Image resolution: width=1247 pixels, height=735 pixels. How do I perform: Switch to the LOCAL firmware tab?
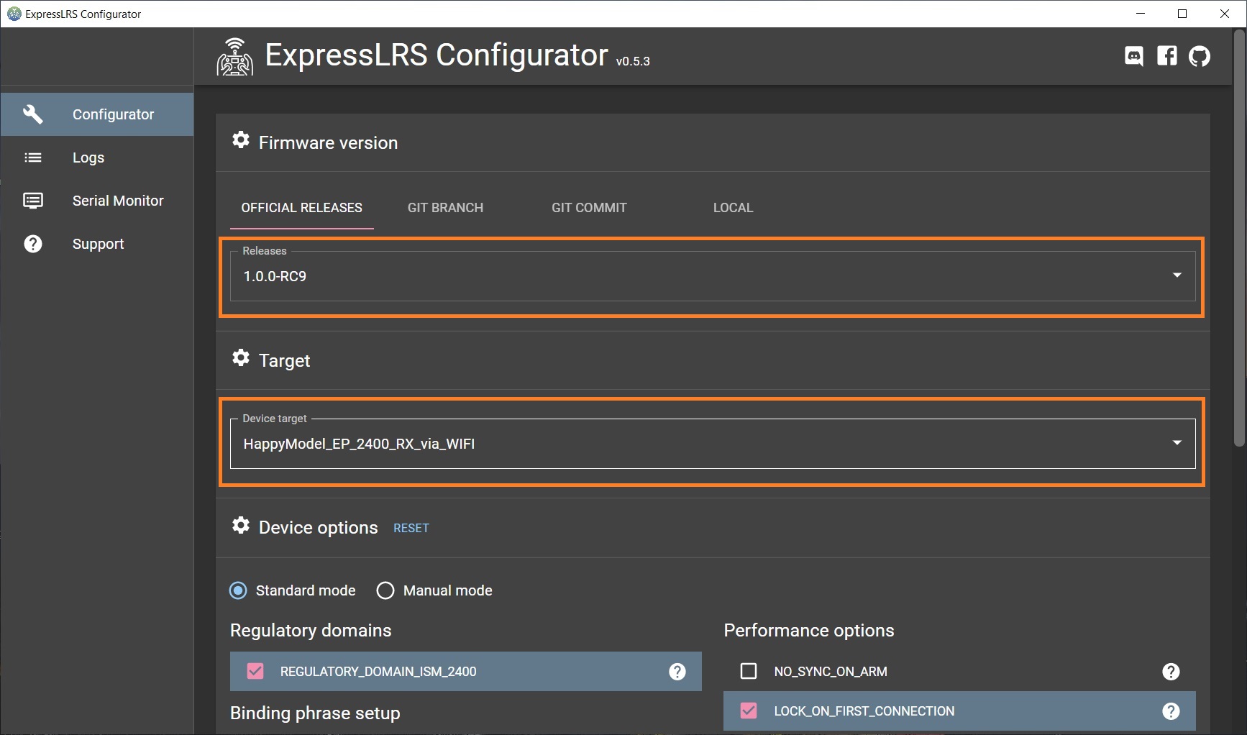[x=732, y=208]
